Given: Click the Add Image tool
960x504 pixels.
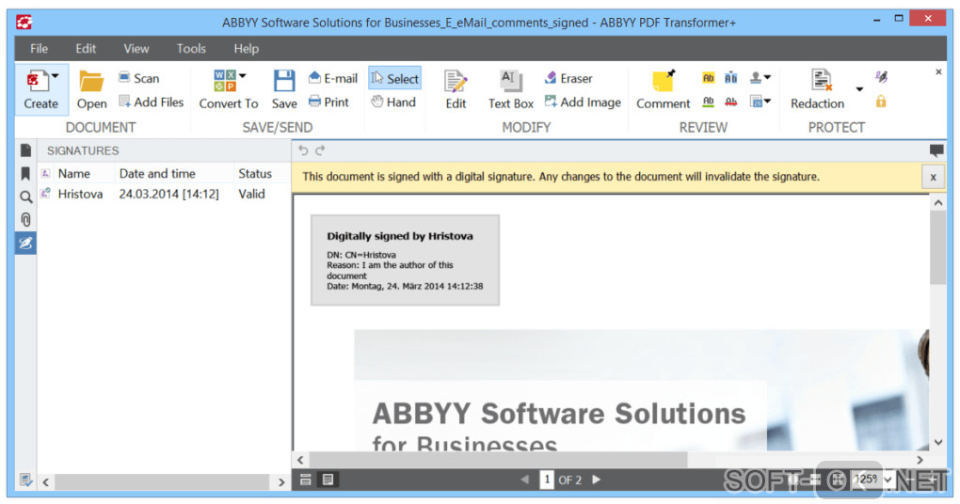Looking at the screenshot, I should tap(583, 102).
